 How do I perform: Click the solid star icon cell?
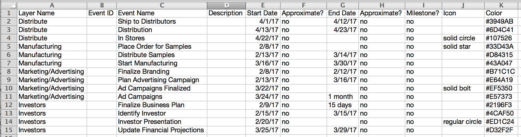[463, 47]
